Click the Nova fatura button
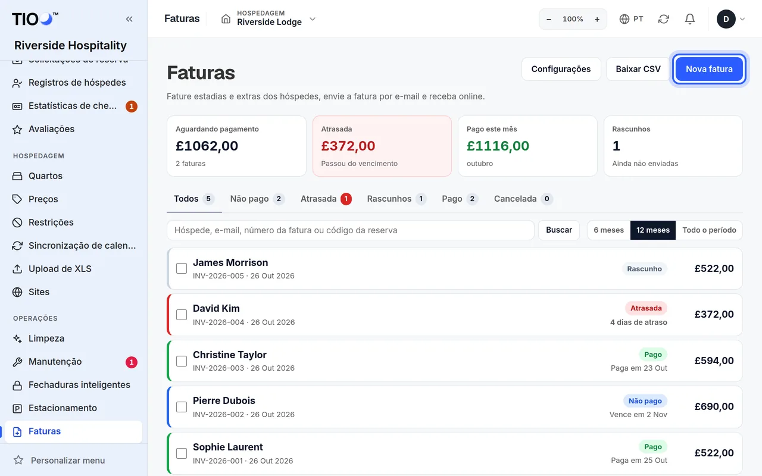The height and width of the screenshot is (476, 762). point(709,69)
